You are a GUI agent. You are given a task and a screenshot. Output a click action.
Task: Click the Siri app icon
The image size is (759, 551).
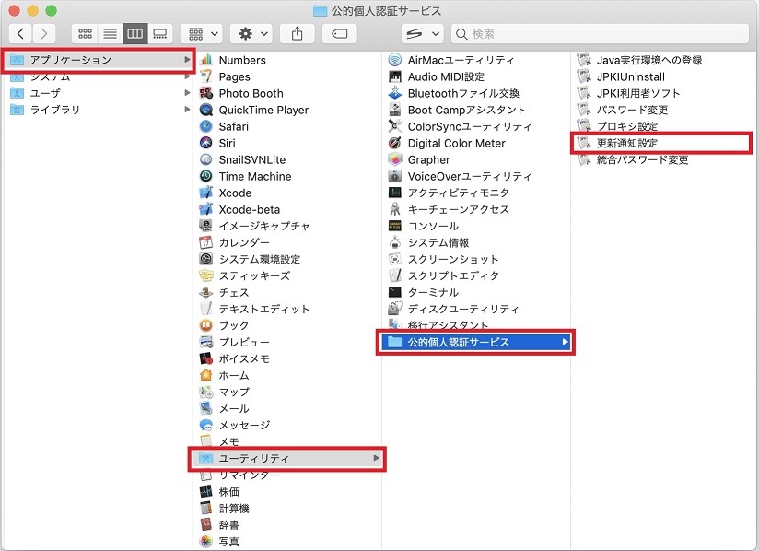pyautogui.click(x=205, y=143)
